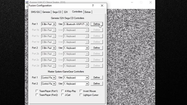Open Port 2 pad type dropdown

tap(49, 48)
